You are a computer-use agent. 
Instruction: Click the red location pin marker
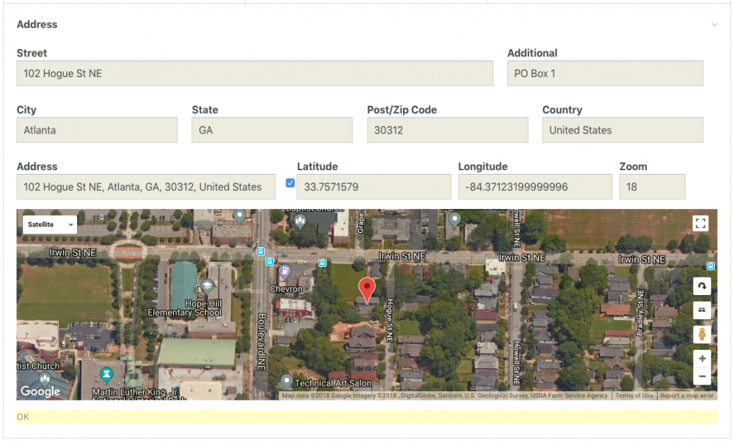click(366, 287)
